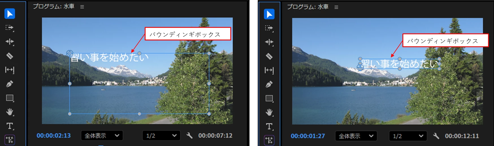Click purple-outlined icon below Type tool, right toolbar
The height and width of the screenshot is (146, 494).
[x=269, y=140]
